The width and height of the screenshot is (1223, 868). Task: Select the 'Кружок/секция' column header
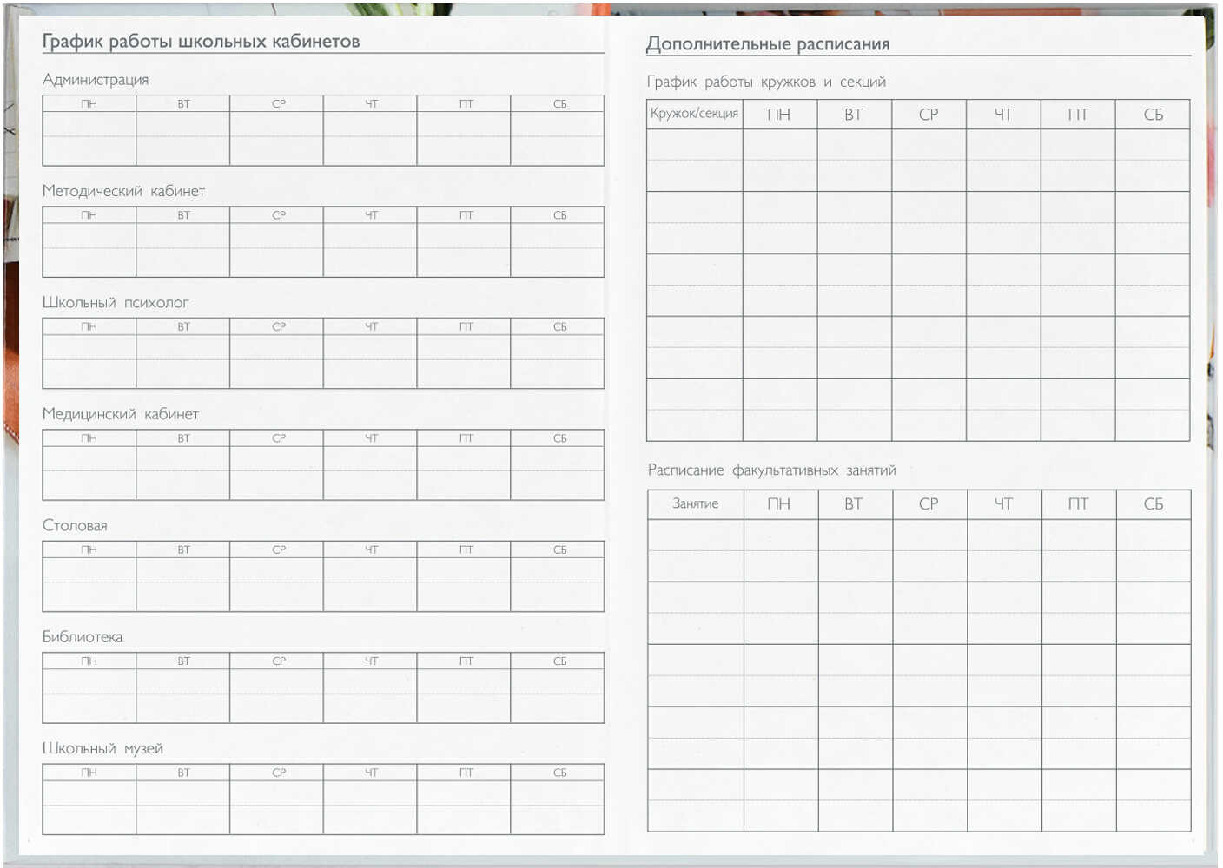[694, 114]
